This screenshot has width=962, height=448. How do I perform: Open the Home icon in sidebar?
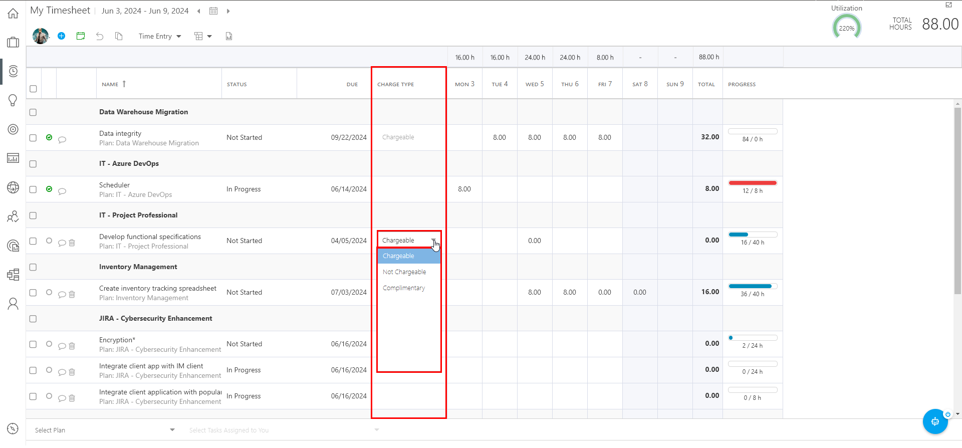click(13, 14)
